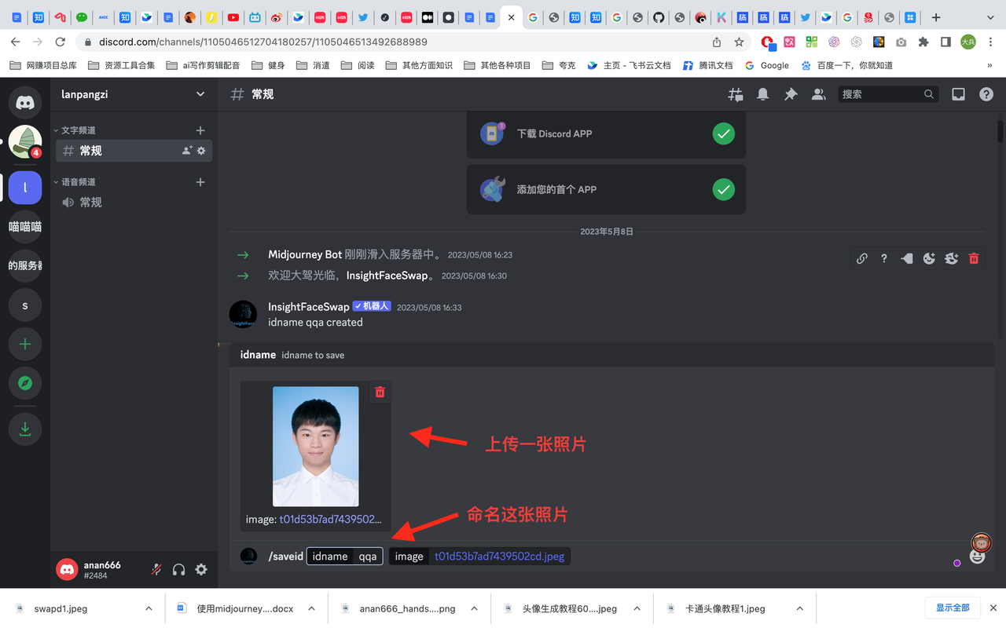Add a server with the green plus
This screenshot has width=1006, height=628.
(x=25, y=344)
